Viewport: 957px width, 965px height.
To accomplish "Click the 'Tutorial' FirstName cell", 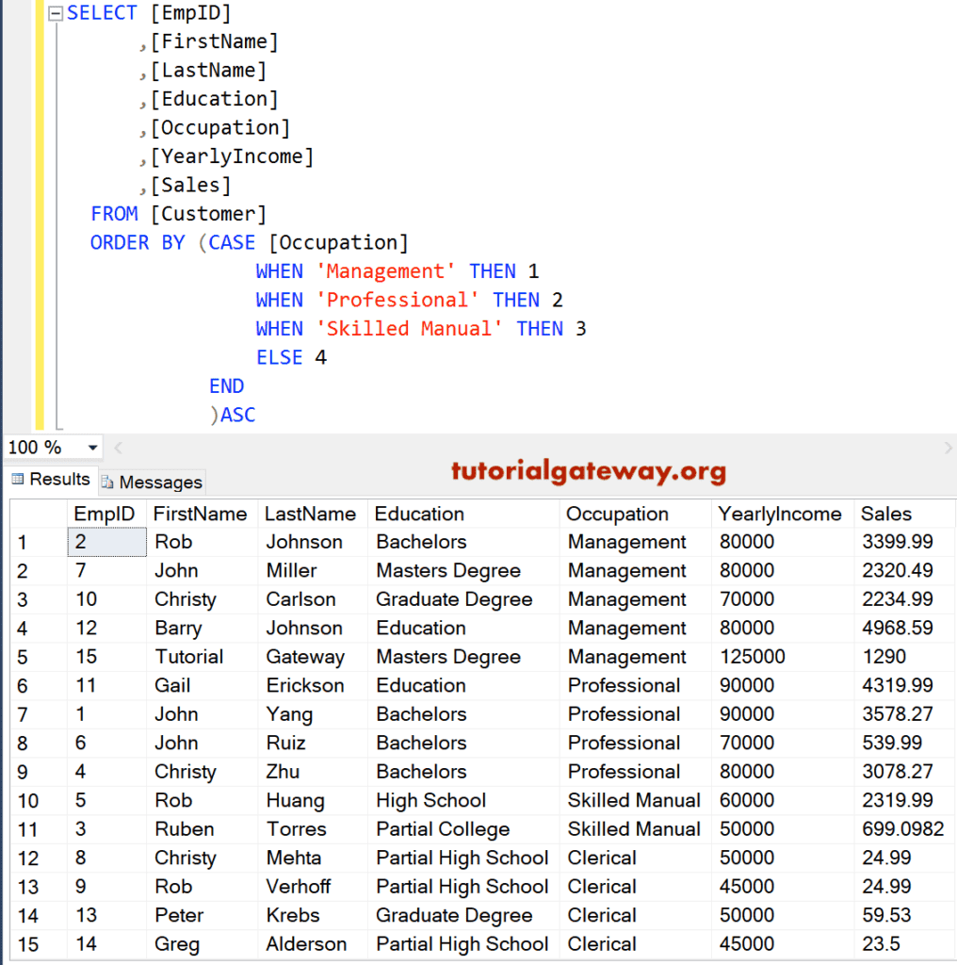I will coord(188,657).
